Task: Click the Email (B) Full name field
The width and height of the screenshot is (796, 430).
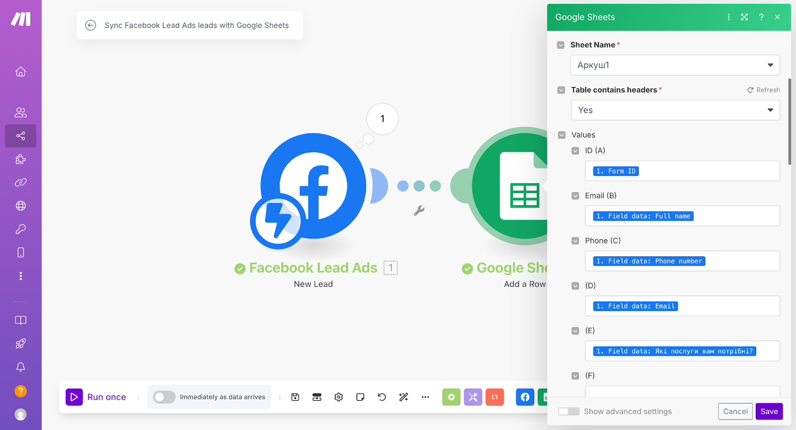Action: [x=683, y=216]
